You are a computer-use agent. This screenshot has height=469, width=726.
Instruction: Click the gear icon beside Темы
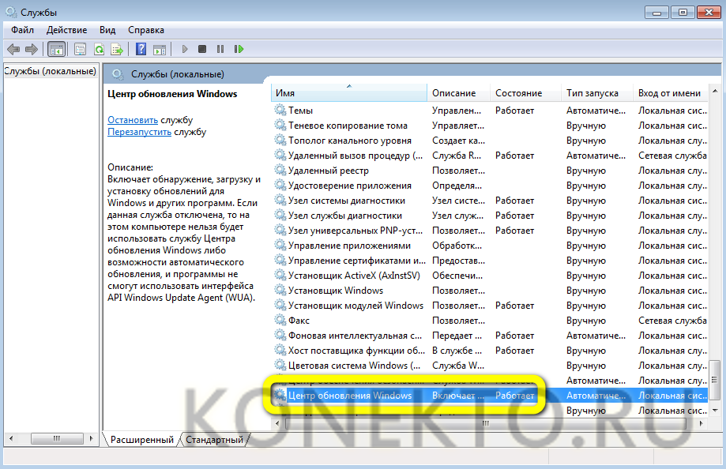(280, 111)
